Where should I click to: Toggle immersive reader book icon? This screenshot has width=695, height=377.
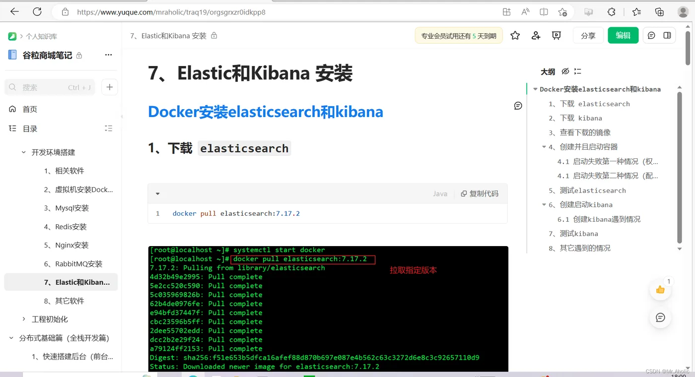pyautogui.click(x=544, y=12)
